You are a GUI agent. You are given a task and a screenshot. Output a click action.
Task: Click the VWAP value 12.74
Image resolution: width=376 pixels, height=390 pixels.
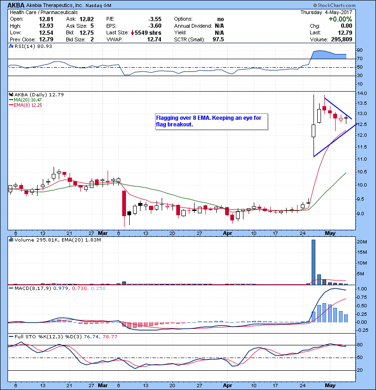pyautogui.click(x=154, y=39)
